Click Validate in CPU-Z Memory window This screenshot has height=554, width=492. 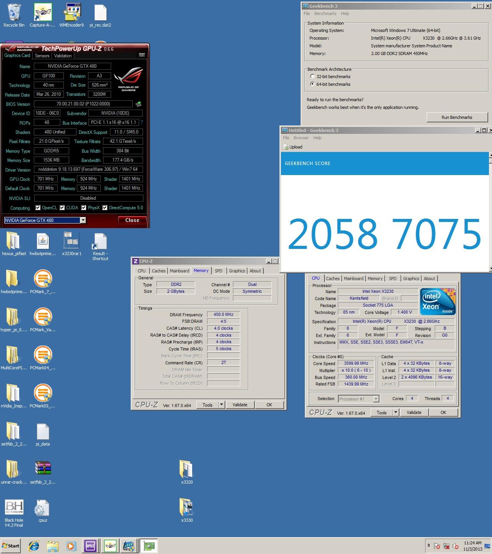pyautogui.click(x=240, y=405)
